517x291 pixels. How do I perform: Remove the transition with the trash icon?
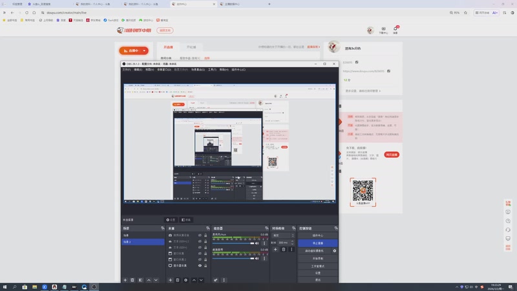coord(283,250)
